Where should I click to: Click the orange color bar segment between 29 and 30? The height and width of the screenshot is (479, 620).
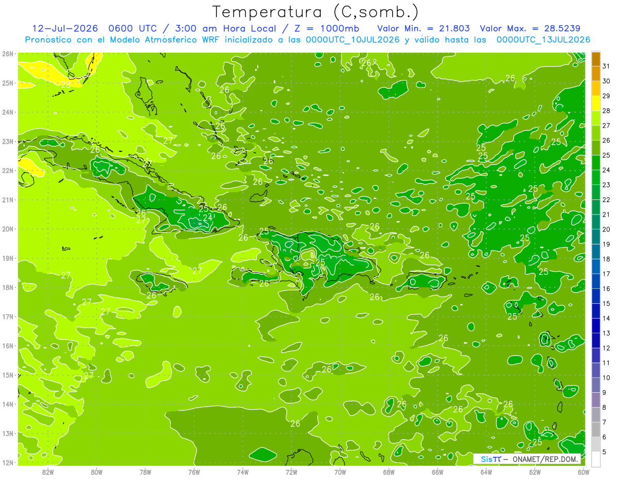(596, 88)
